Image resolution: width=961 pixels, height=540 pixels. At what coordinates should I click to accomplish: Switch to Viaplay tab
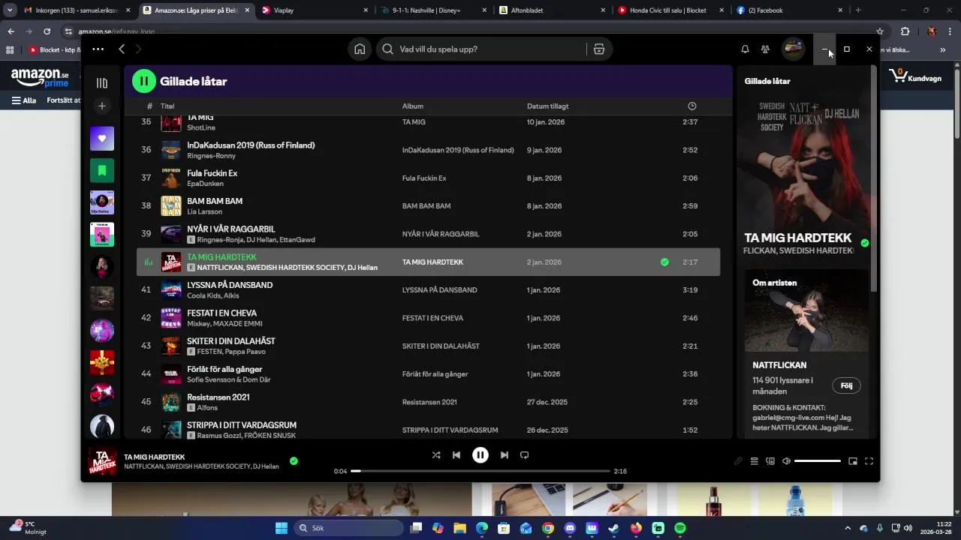tap(315, 10)
